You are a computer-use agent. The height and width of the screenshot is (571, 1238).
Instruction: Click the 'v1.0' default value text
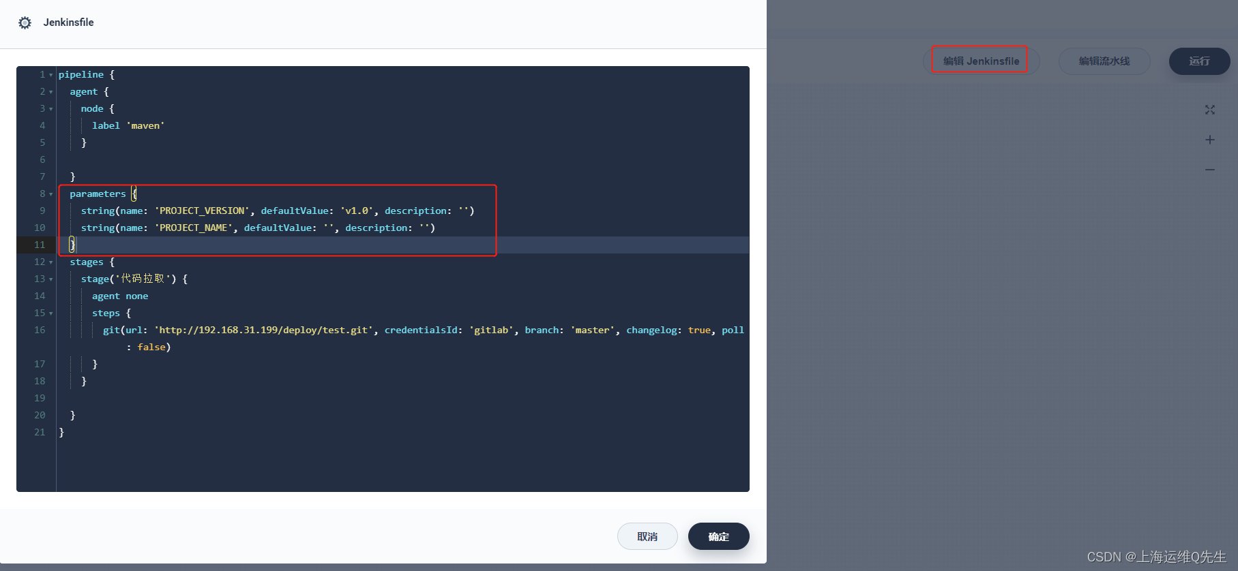pos(357,211)
